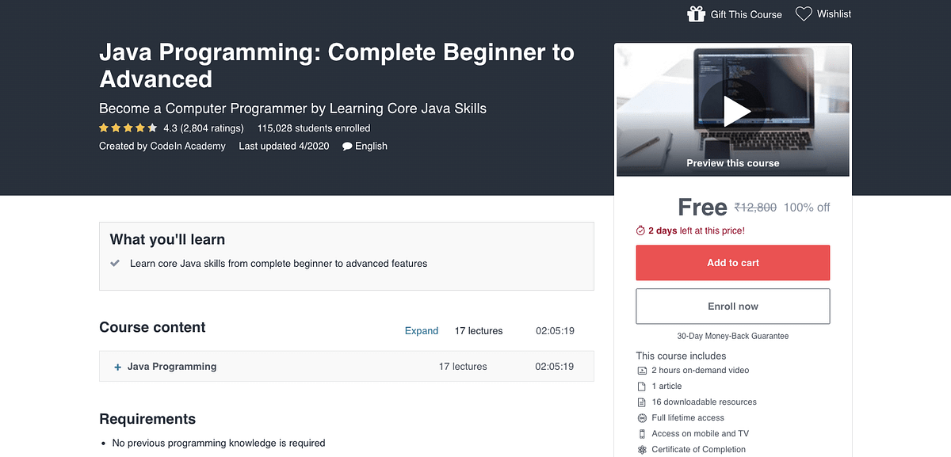Screen dimensions: 951x457
Task: Expand the Java Programming course section
Action: coord(116,366)
